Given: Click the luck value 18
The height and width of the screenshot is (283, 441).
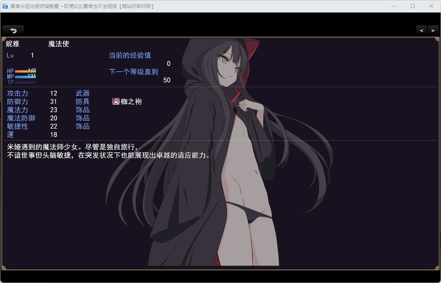Looking at the screenshot, I should tap(54, 135).
